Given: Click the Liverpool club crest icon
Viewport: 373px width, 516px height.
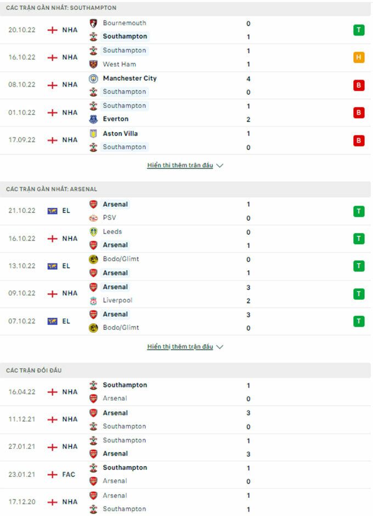Looking at the screenshot, I should 93,300.
